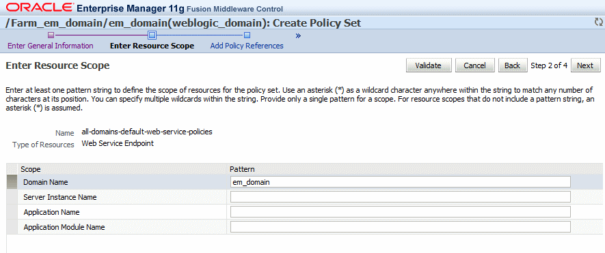Viewport: 605px width, 253px height.
Task: Click the Scope column header
Action: [x=122, y=169]
